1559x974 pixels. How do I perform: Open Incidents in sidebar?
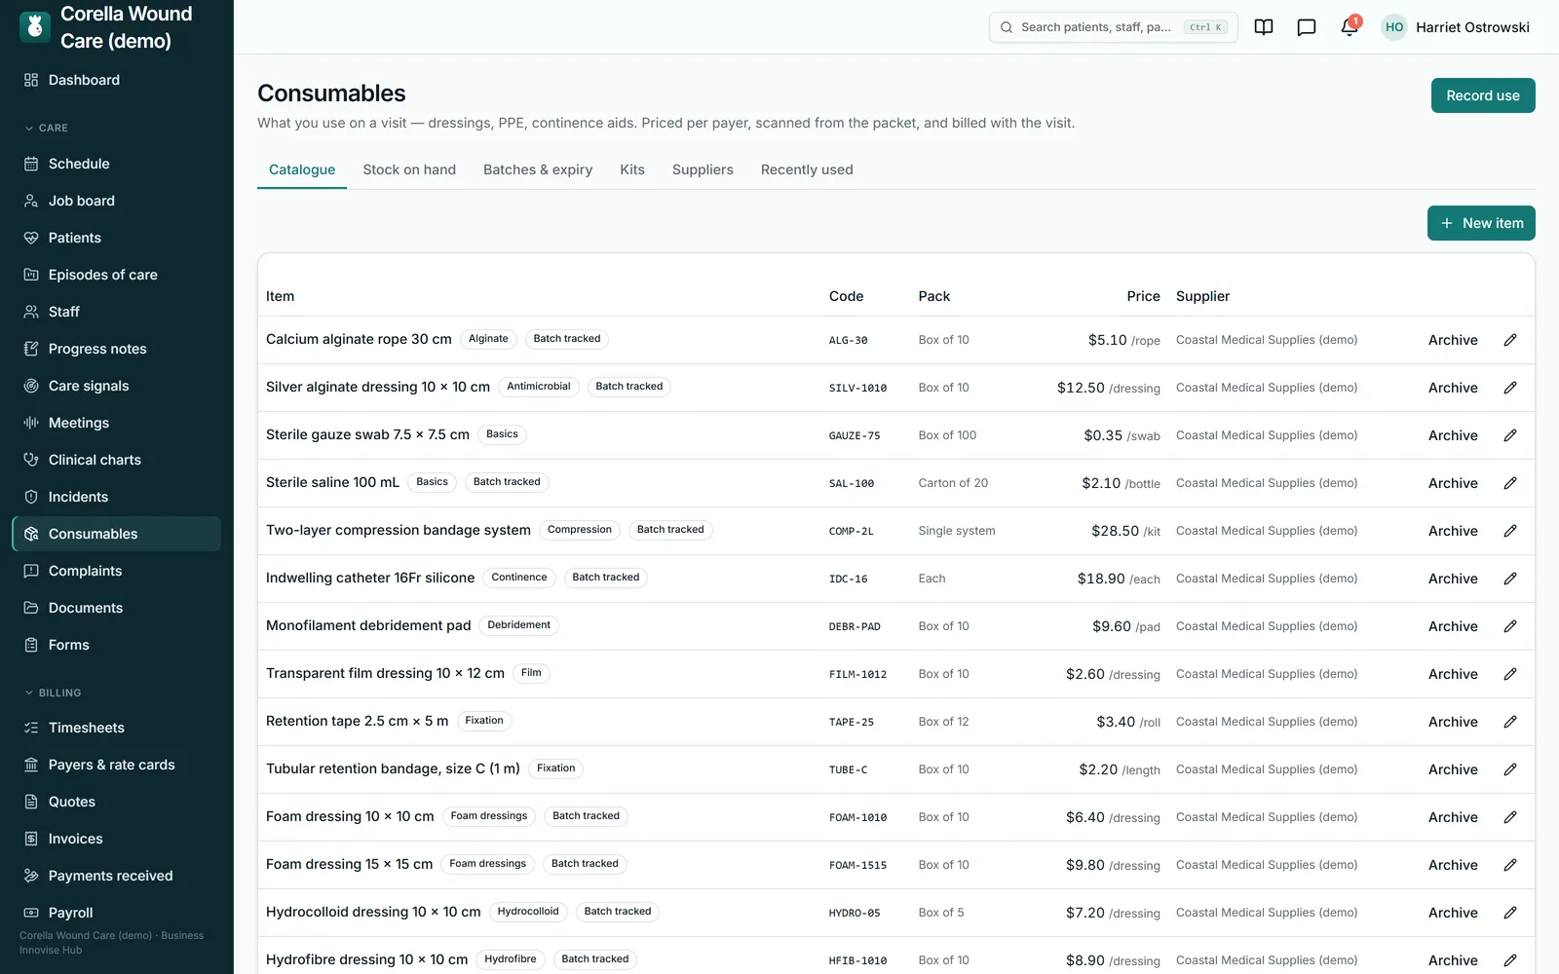point(117,497)
